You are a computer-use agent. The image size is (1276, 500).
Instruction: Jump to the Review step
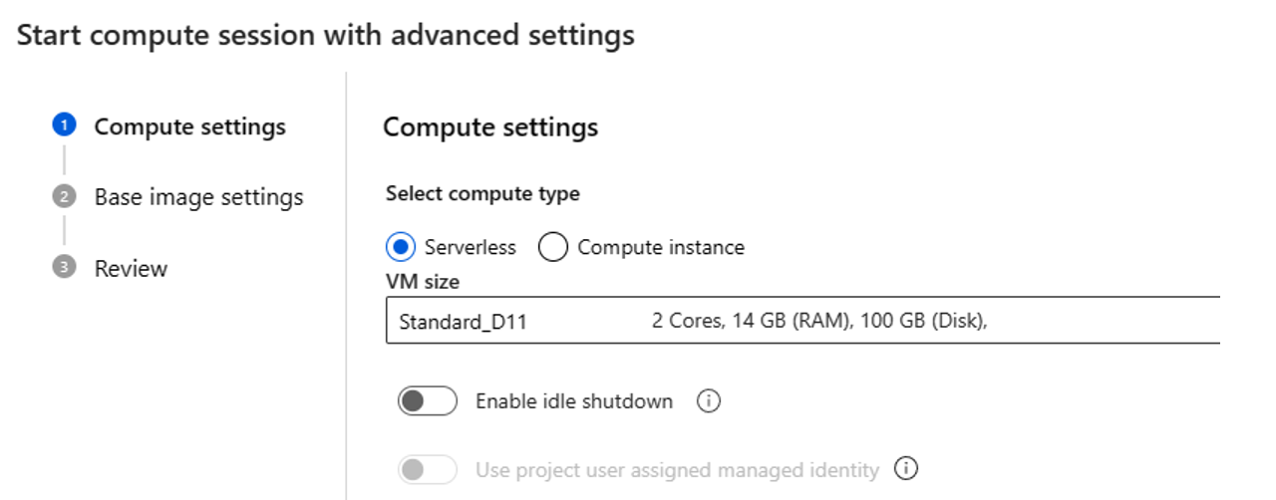[131, 269]
